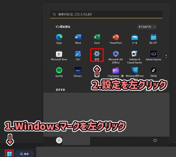Open the メール app
This screenshot has height=157, width=176.
coord(135,39)
